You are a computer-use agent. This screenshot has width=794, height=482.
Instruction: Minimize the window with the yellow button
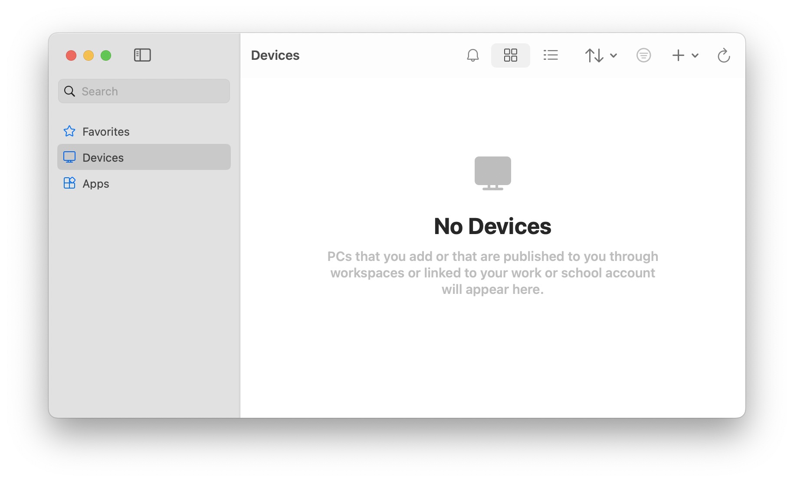[89, 55]
